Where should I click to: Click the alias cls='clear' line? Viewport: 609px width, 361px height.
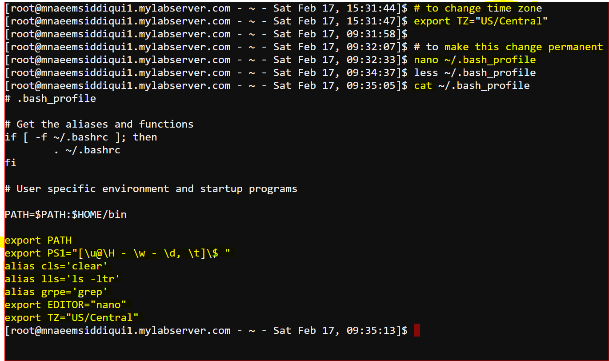(56, 266)
